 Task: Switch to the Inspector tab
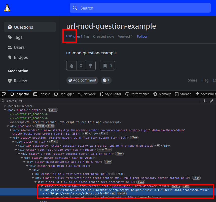pos(20,94)
